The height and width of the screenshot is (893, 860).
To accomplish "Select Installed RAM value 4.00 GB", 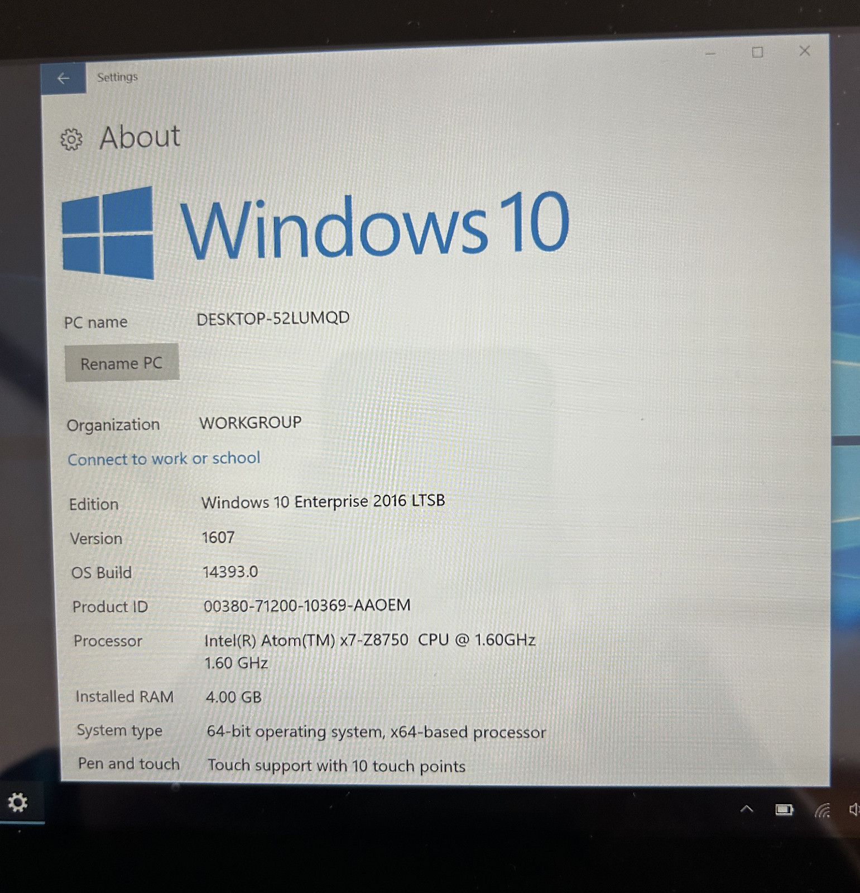I will point(234,697).
